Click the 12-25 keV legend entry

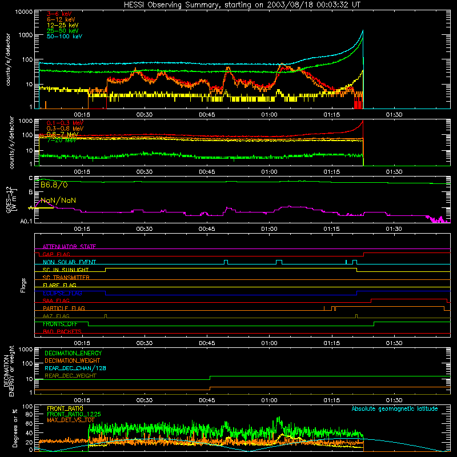63,25
